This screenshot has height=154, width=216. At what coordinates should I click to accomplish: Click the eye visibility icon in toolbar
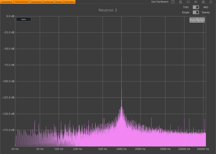[196, 2]
